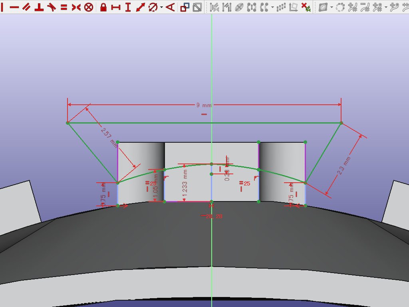The image size is (409, 307).
Task: Click the block constraint icon
Action: tap(89, 7)
